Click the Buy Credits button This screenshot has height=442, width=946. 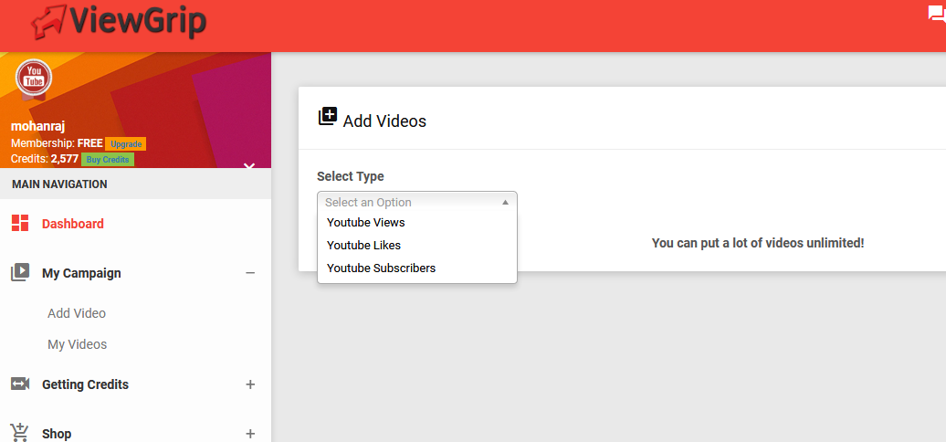tap(108, 160)
